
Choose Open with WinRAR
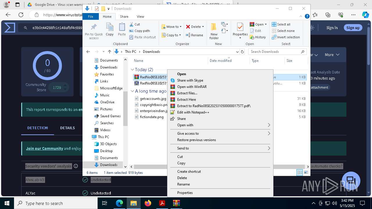pos(220,87)
